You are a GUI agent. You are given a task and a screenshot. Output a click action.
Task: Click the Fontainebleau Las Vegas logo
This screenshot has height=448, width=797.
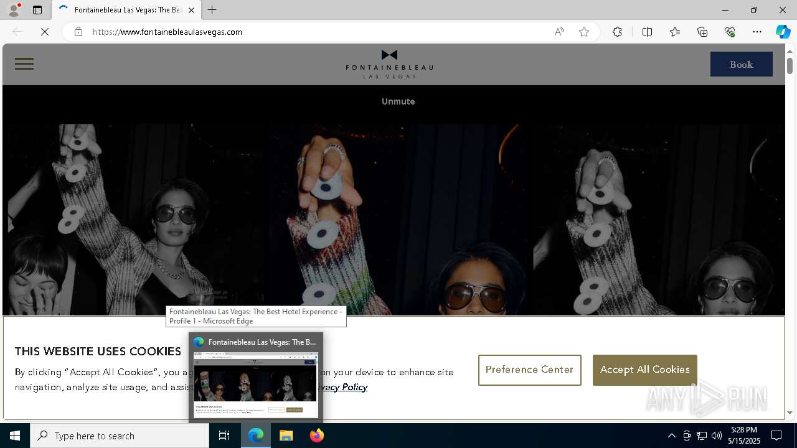389,64
